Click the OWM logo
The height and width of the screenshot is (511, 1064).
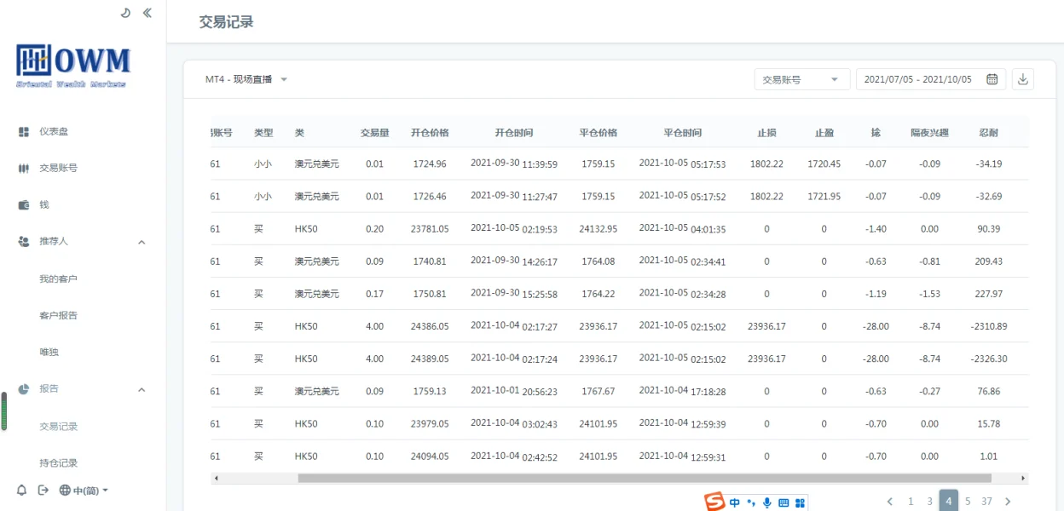[x=73, y=65]
